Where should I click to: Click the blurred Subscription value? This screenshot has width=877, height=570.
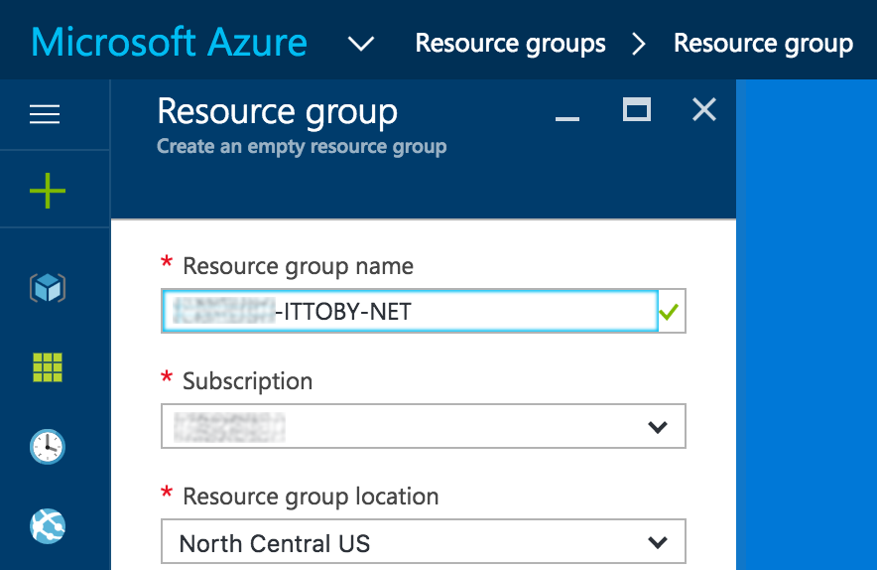pyautogui.click(x=229, y=427)
